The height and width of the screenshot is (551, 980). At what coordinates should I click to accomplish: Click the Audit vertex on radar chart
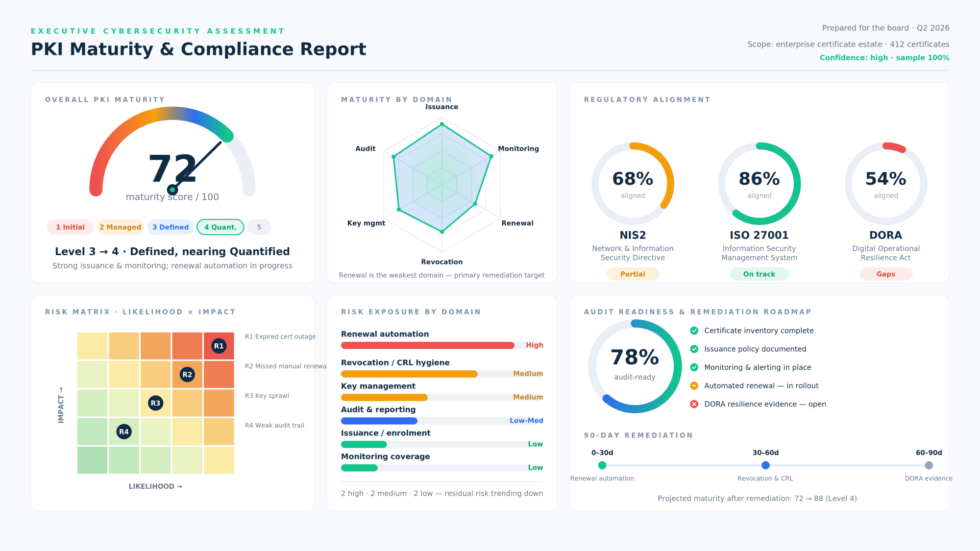pos(393,157)
